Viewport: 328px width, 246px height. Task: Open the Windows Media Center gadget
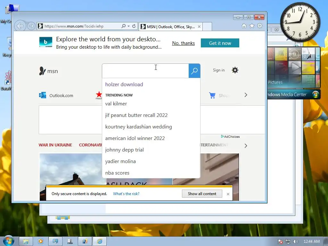click(294, 94)
